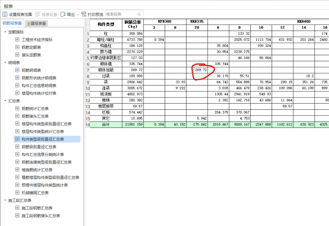Open 打印预览 print preview

coord(92,15)
